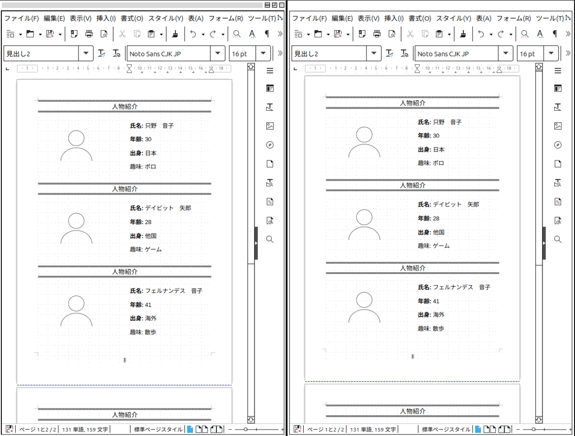The height and width of the screenshot is (436, 575).
Task: Click the Redo arrow in left window
Action: [213, 34]
